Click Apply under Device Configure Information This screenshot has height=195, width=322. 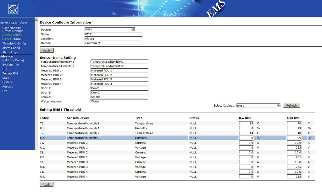click(x=47, y=50)
